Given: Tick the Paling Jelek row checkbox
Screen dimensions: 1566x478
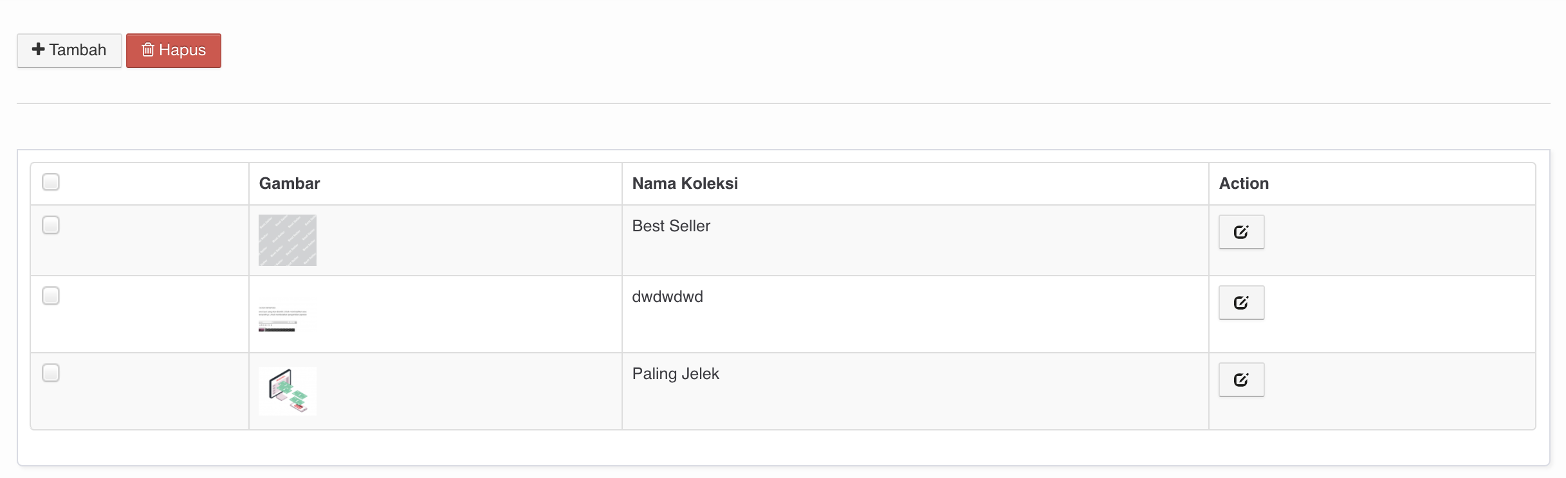Looking at the screenshot, I should [x=51, y=373].
